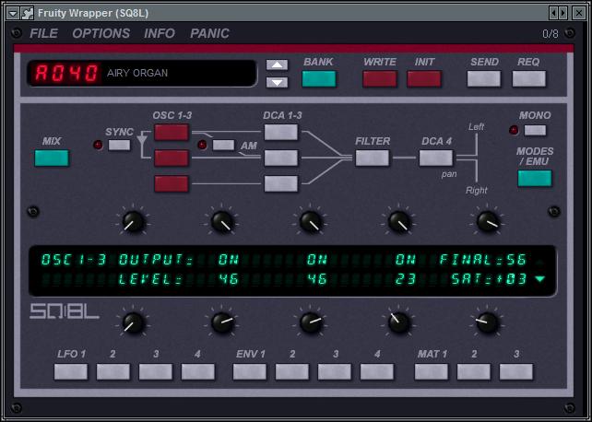Click the first upper knob above OUTPUT label

click(134, 222)
